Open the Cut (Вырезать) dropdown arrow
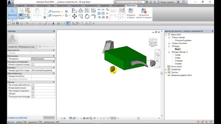The height and width of the screenshot is (124, 221). click(62, 12)
